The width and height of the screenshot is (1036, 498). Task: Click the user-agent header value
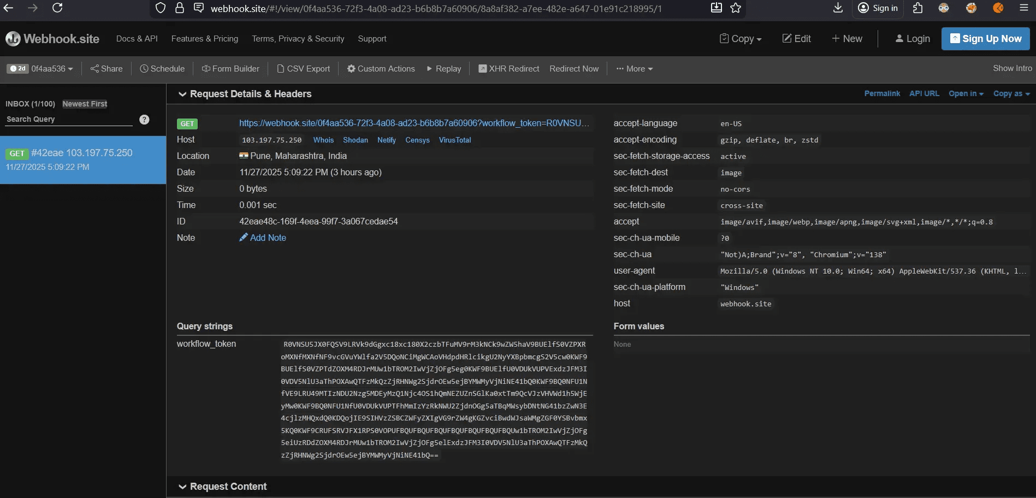pos(873,271)
